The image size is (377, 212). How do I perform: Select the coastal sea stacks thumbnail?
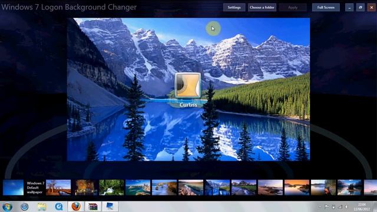click(x=164, y=187)
